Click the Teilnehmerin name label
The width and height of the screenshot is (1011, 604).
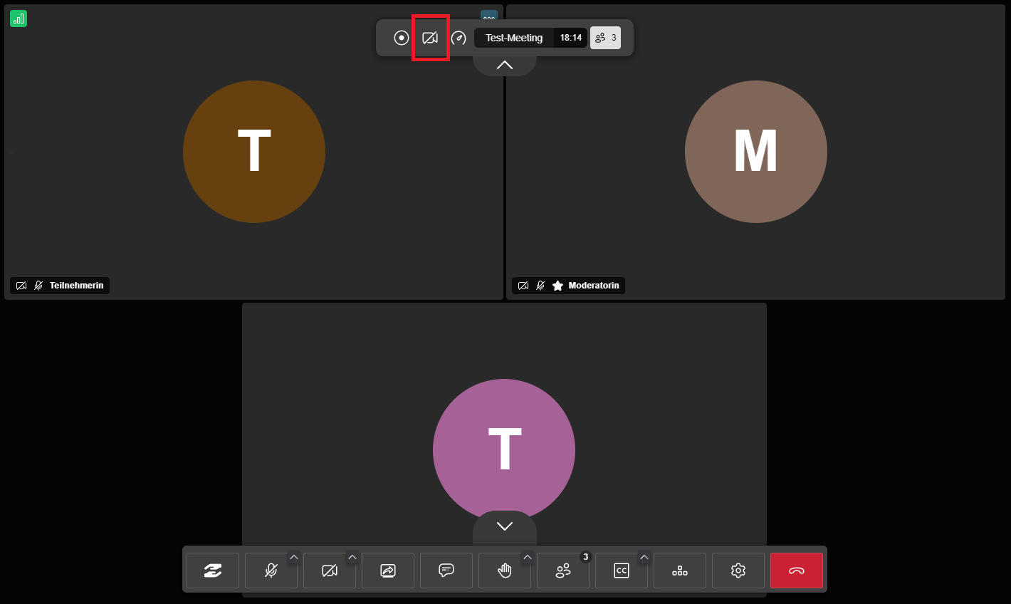pyautogui.click(x=77, y=286)
